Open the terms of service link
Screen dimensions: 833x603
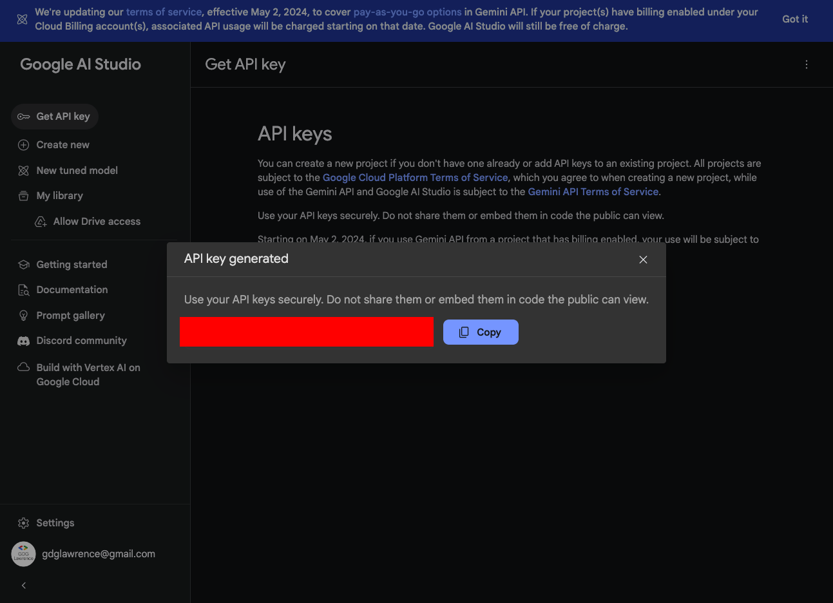[x=164, y=12]
